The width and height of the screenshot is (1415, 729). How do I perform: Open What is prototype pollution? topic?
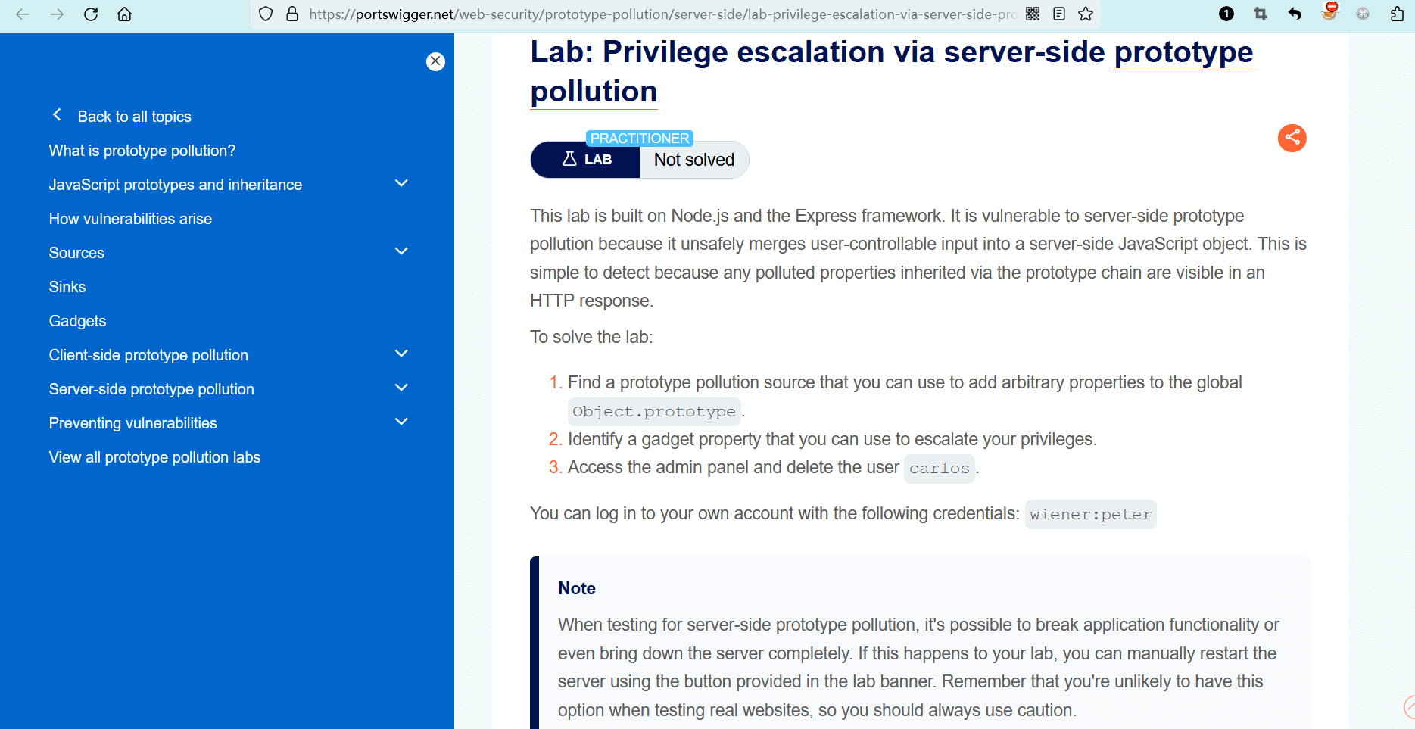tap(142, 151)
